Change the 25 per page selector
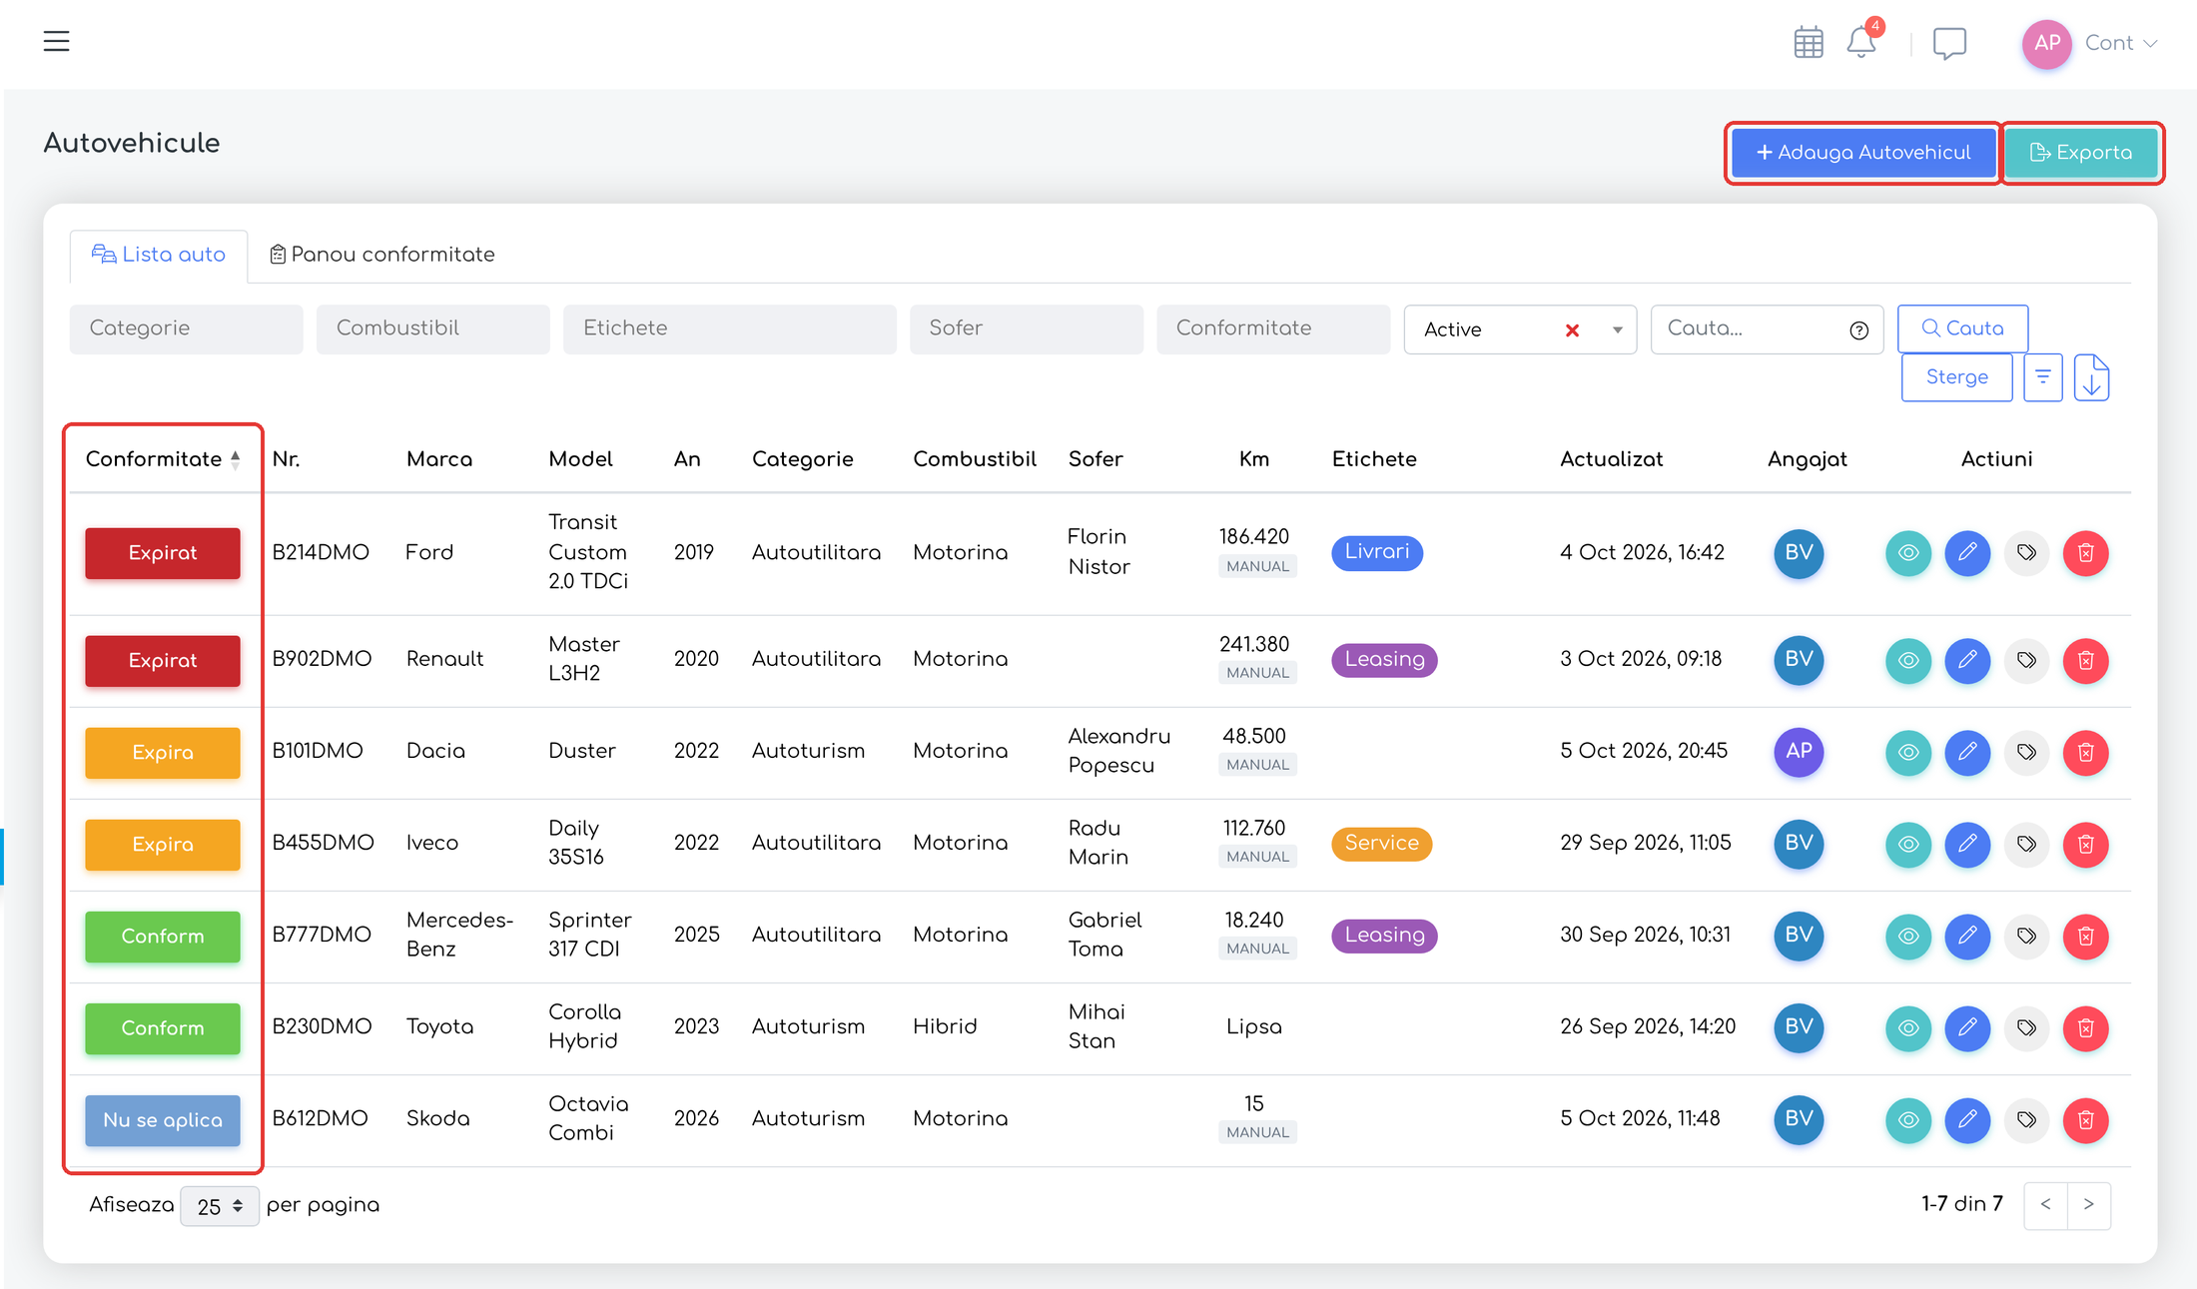 (220, 1206)
